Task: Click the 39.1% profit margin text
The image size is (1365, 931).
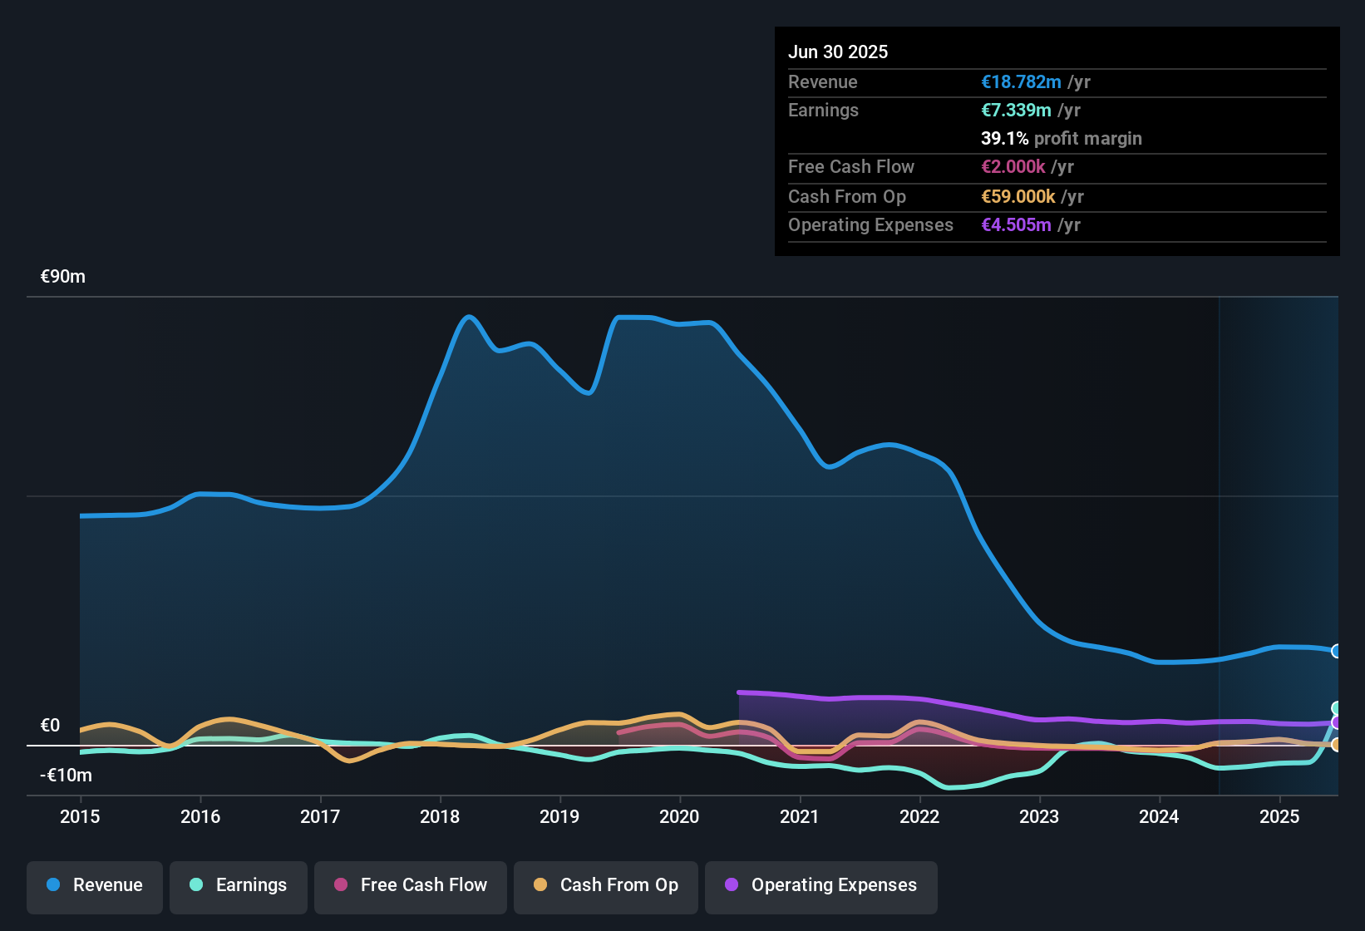Action: [x=1062, y=138]
